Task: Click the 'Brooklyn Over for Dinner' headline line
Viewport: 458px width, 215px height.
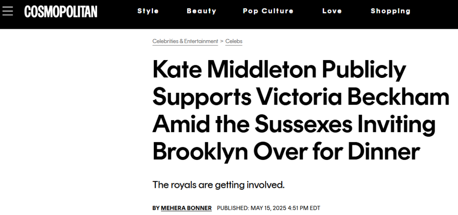Action: click(286, 152)
